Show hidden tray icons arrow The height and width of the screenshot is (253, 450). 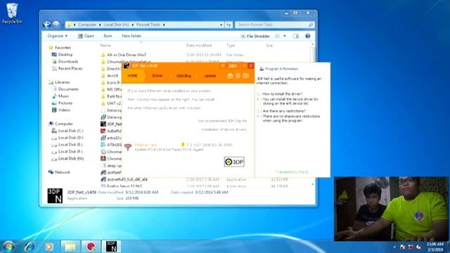point(394,247)
